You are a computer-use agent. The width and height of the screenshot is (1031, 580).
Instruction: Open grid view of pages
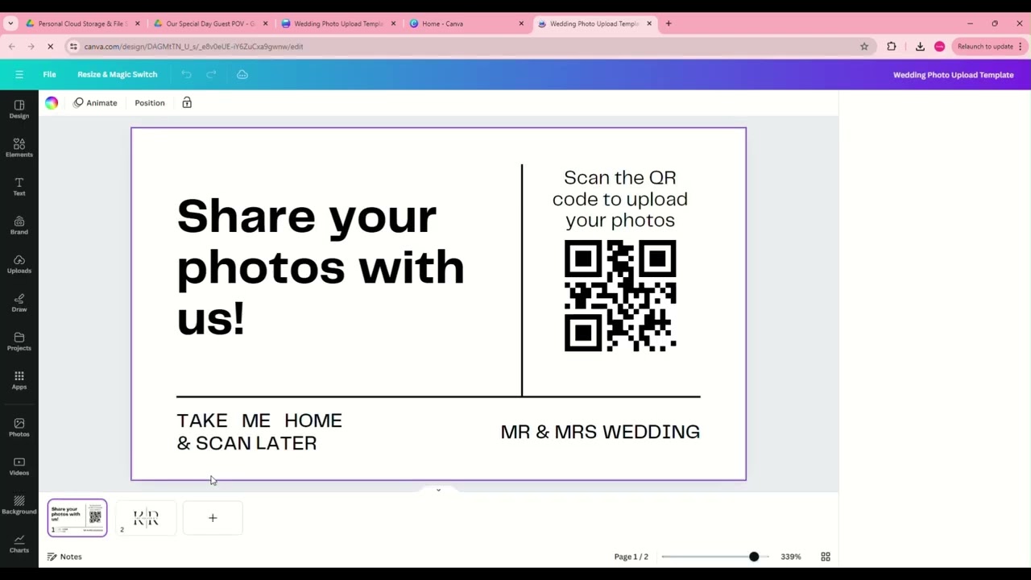[x=826, y=557]
